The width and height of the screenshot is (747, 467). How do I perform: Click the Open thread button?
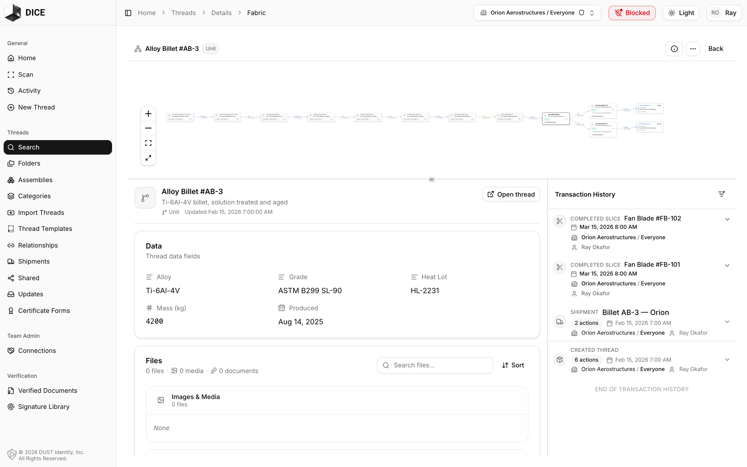(511, 194)
